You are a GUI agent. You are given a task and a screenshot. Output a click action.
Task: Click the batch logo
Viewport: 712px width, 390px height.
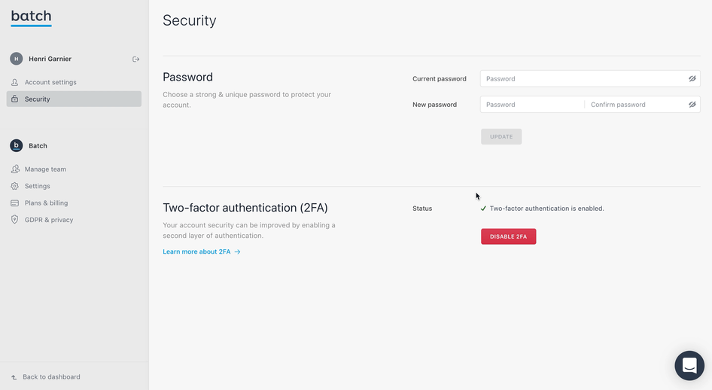(x=31, y=18)
